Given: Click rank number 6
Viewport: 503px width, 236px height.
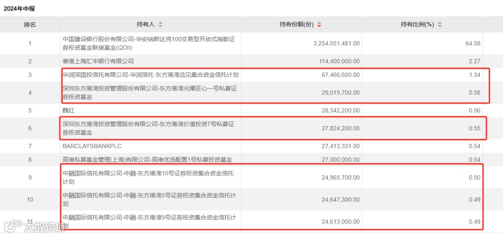Looking at the screenshot, I should [30, 128].
